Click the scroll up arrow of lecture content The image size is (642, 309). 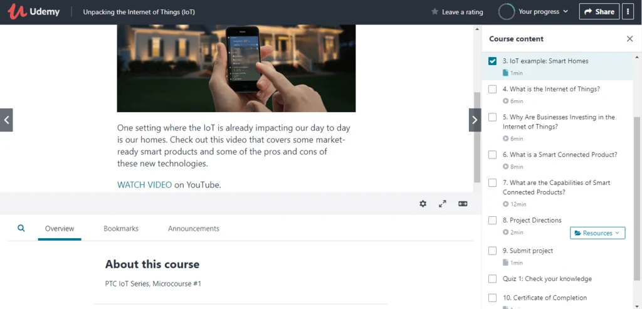[477, 29]
